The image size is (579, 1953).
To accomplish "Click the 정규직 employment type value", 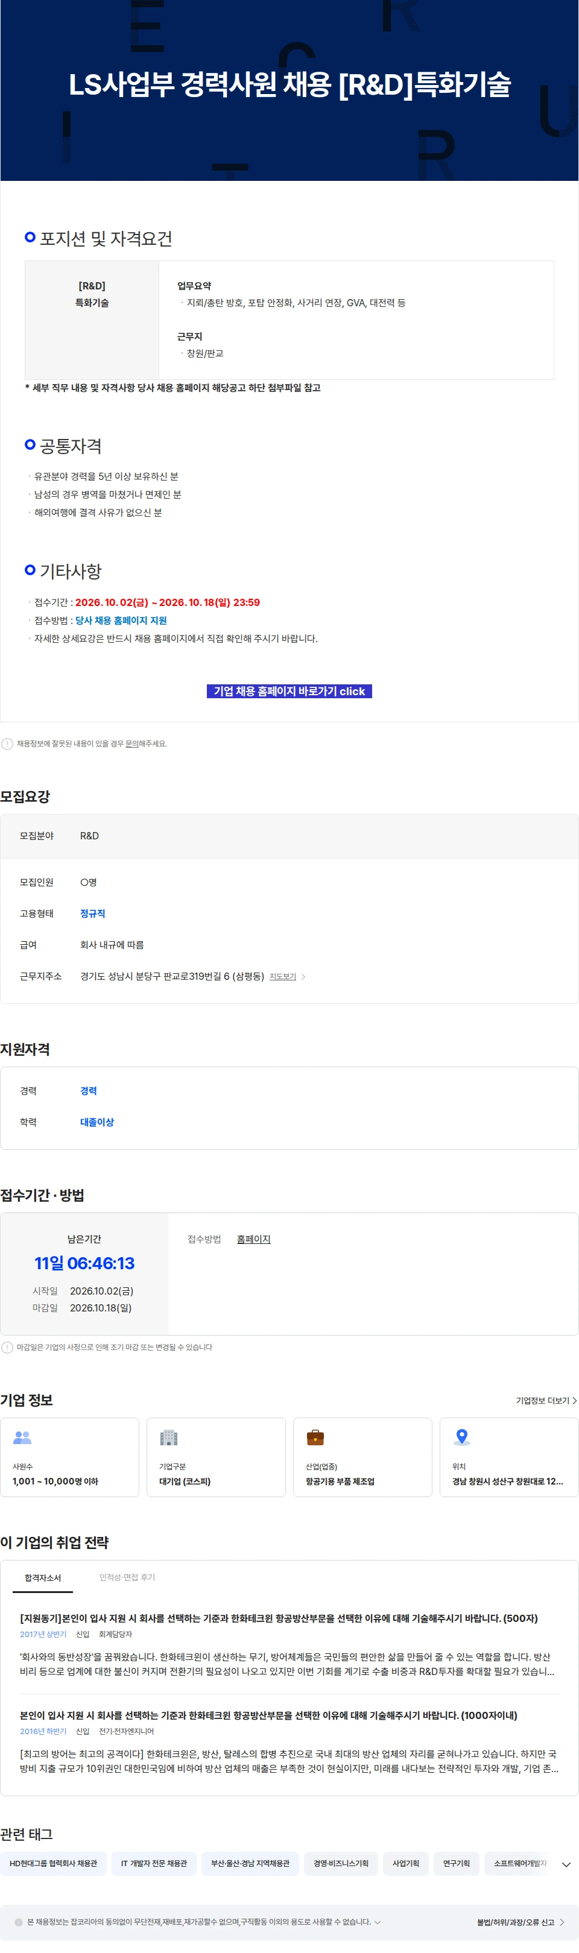I will 92,913.
